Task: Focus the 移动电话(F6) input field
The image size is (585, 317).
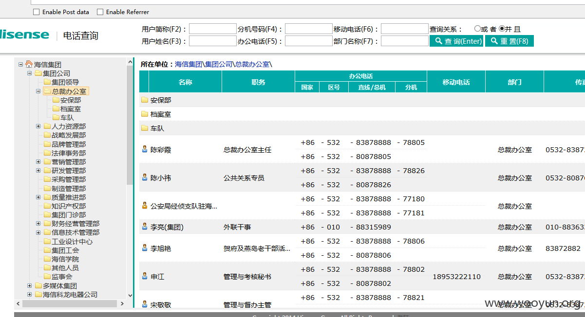Action: tap(405, 29)
